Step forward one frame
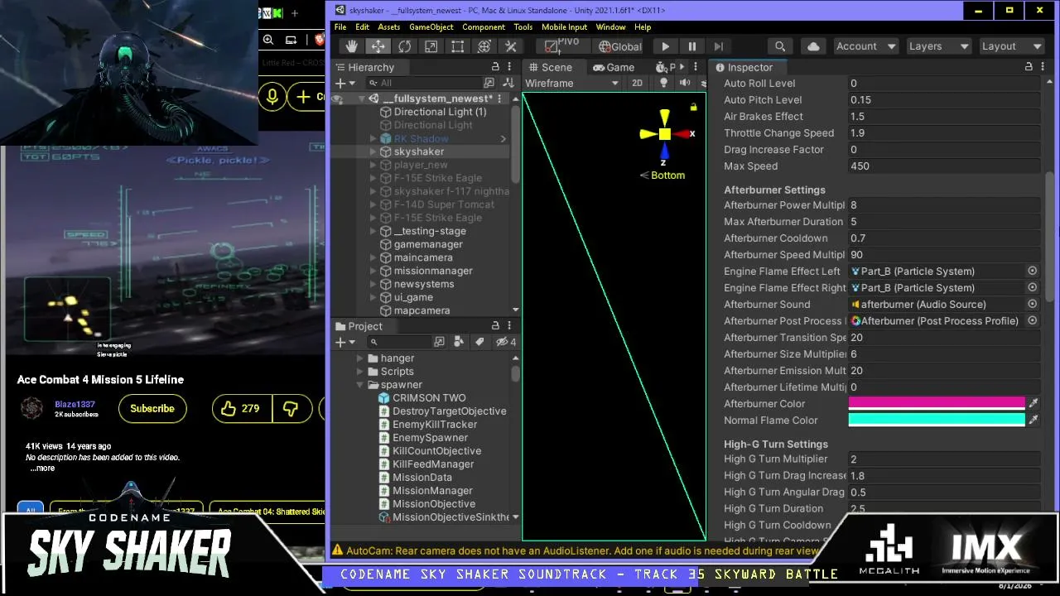The width and height of the screenshot is (1060, 596). coord(719,47)
